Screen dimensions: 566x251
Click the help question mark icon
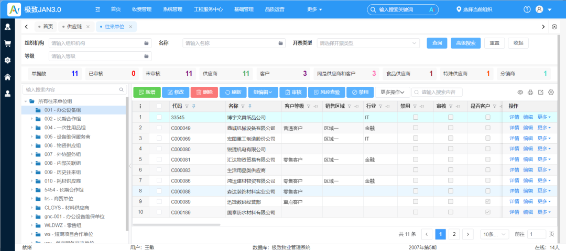[527, 9]
